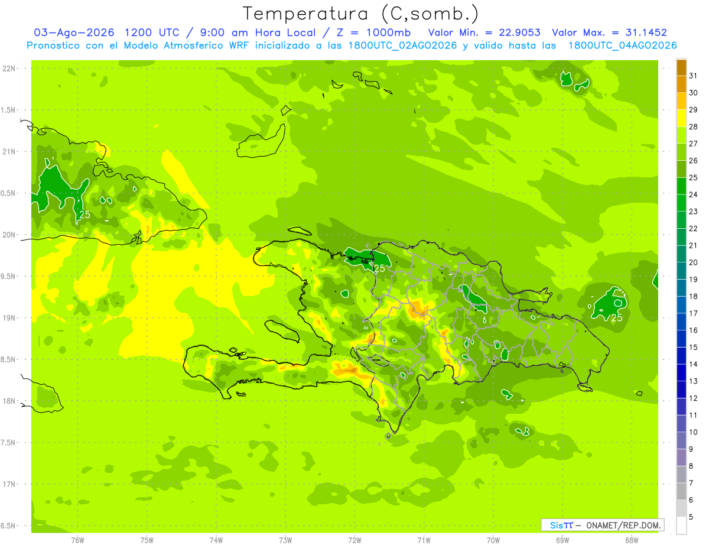Image resolution: width=709 pixels, height=548 pixels.
Task: Click the '75W' longitude label
Action: (147, 540)
